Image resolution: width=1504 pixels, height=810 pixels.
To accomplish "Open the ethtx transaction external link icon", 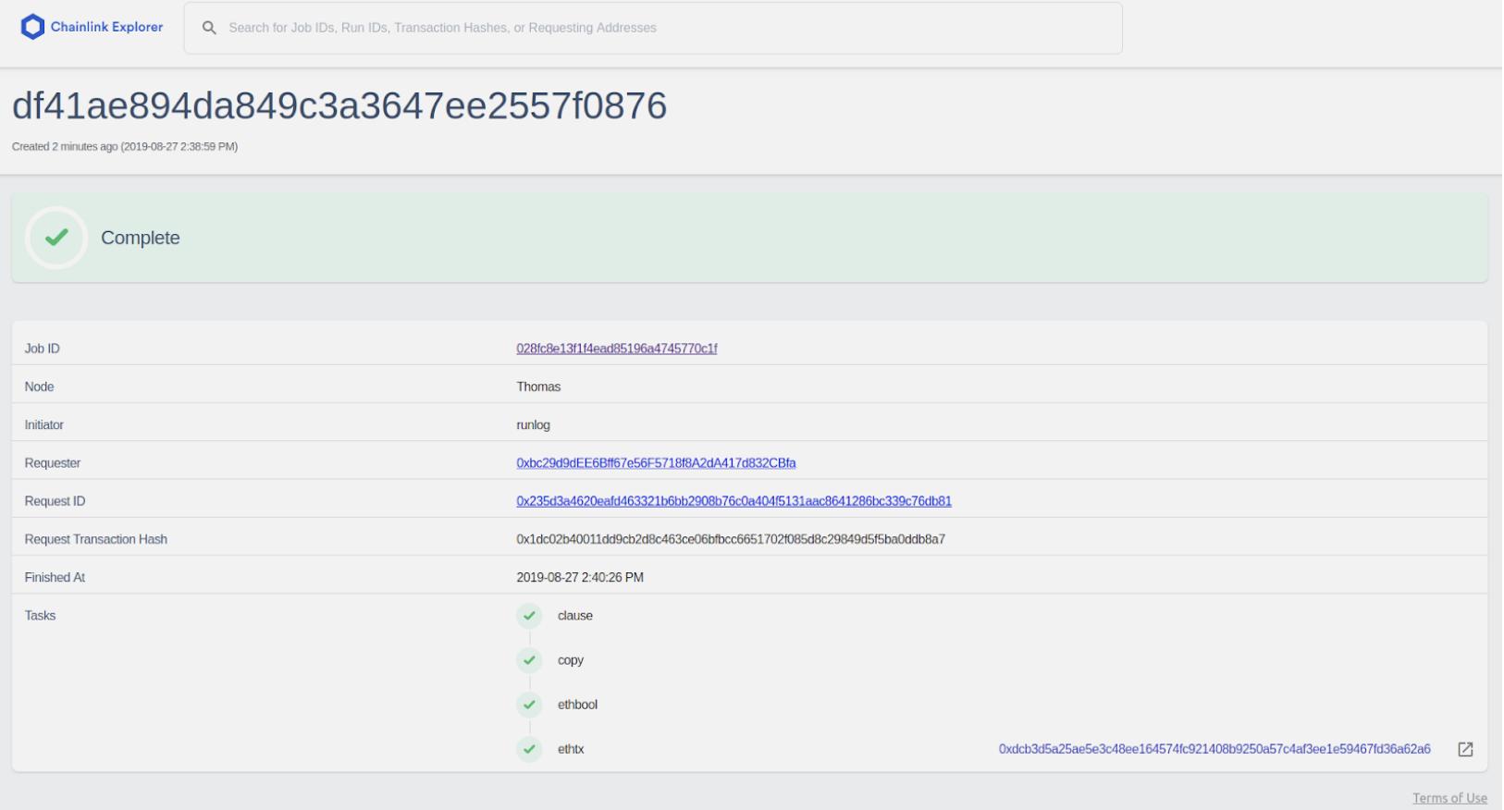I will (x=1465, y=749).
